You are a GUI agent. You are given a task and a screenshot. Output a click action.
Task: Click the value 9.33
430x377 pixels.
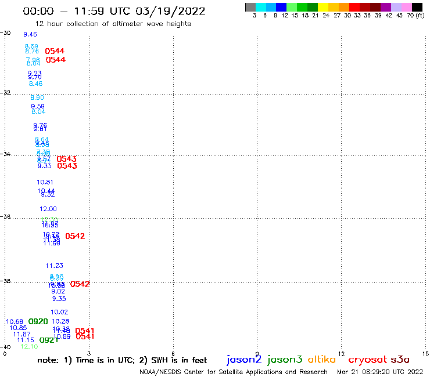[44, 166]
